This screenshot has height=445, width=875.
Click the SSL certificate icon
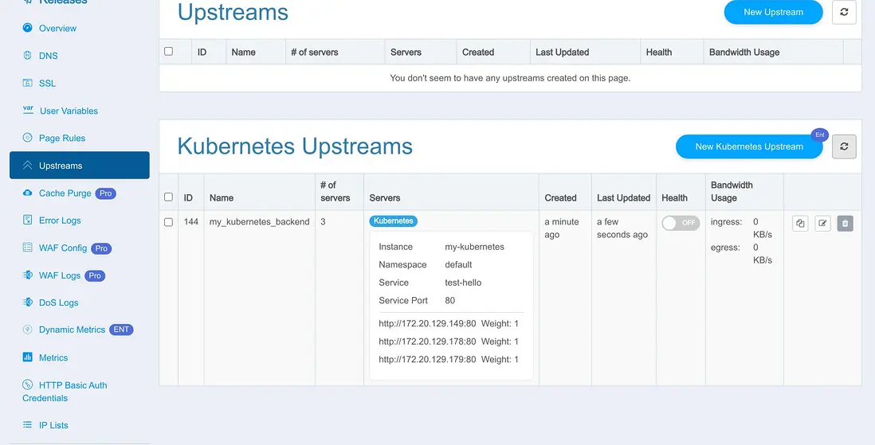tap(27, 83)
